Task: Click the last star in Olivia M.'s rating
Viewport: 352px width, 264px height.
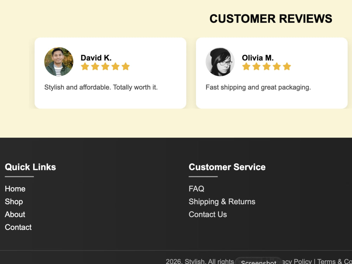Action: click(x=287, y=67)
